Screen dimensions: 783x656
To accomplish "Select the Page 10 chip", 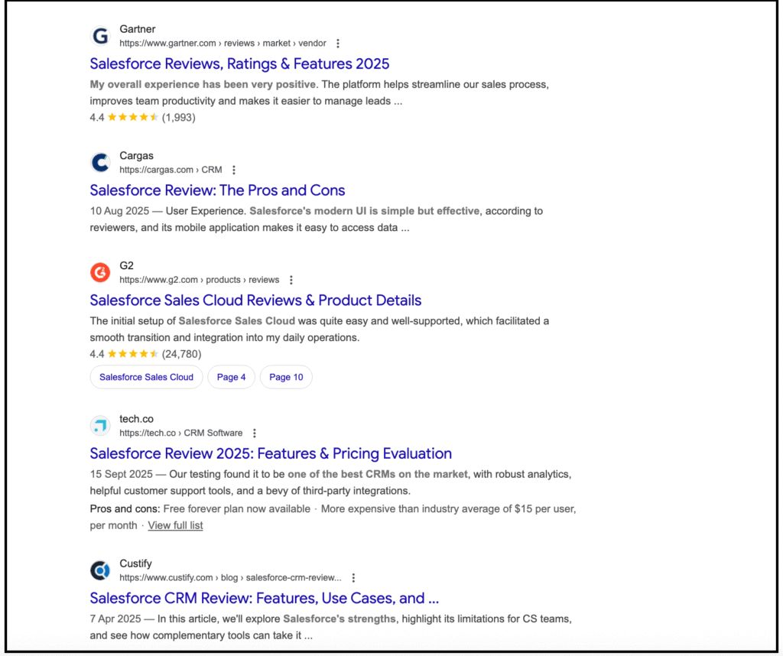I will 286,377.
